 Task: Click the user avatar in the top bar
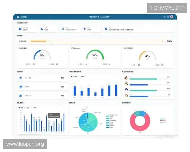(172, 17)
